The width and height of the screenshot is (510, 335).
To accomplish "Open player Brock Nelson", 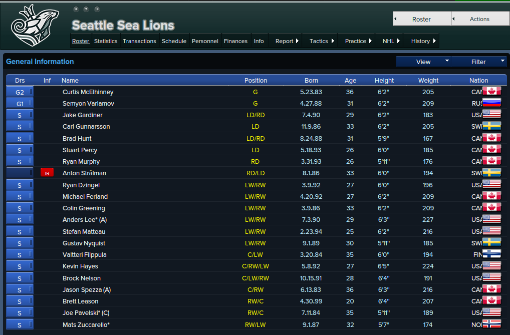I will pos(82,278).
